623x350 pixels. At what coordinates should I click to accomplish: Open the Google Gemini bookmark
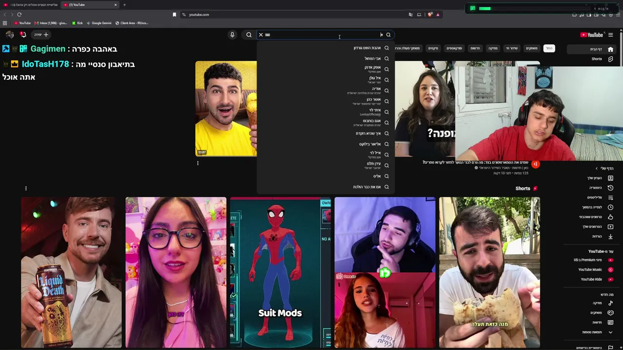(x=99, y=23)
